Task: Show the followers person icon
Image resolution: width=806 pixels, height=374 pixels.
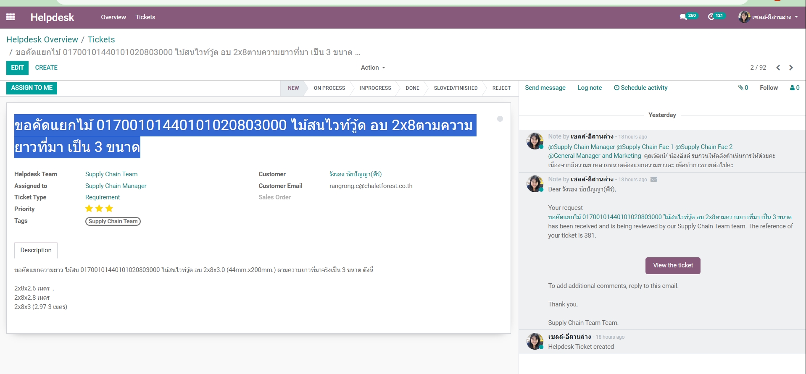Action: (794, 88)
